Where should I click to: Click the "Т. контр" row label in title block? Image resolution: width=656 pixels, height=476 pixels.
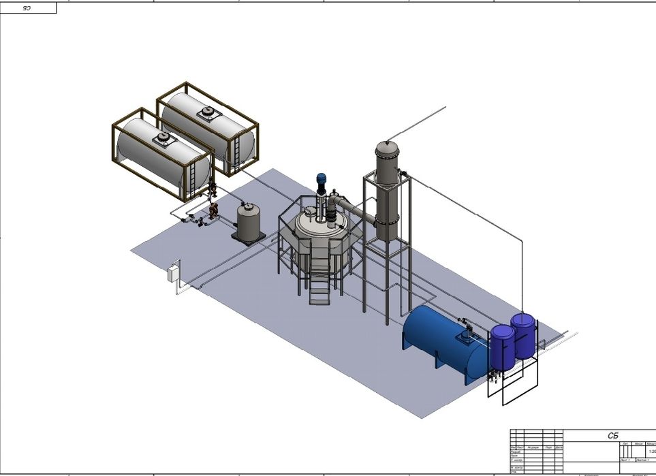(516, 460)
